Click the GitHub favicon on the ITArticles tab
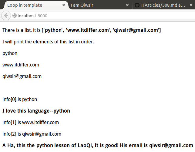The width and height of the screenshot is (195, 152). (x=137, y=5)
